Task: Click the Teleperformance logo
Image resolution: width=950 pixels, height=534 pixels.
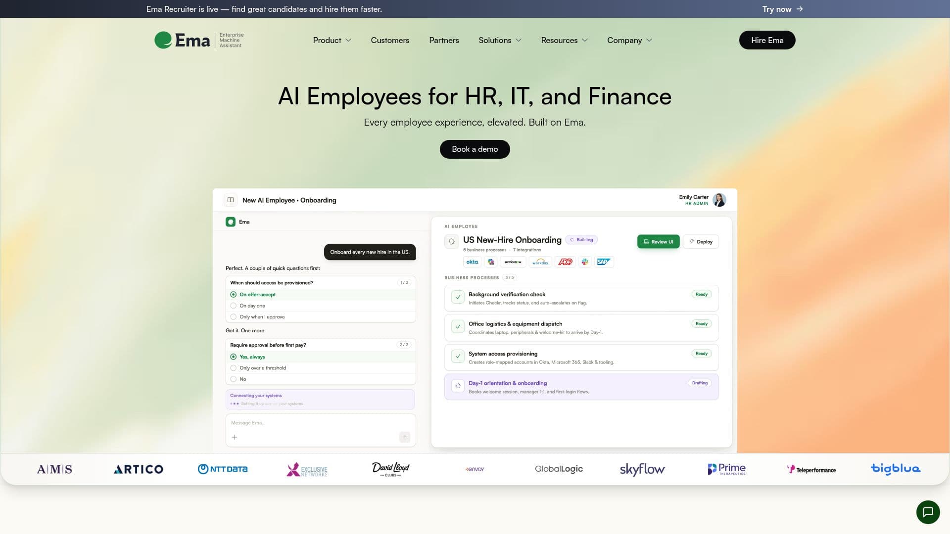Action: coord(811,469)
